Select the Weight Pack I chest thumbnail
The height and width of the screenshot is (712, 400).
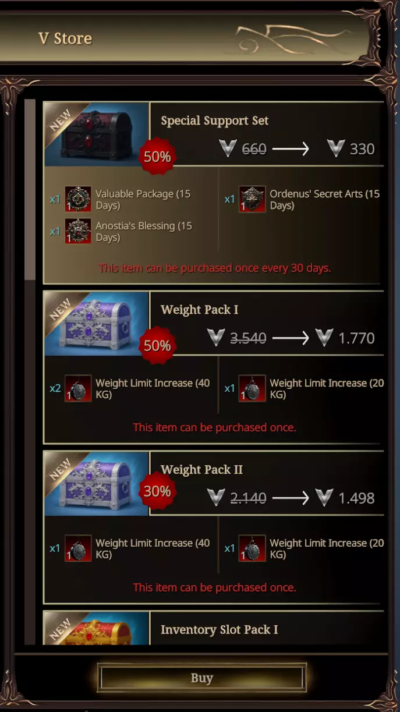click(x=97, y=324)
